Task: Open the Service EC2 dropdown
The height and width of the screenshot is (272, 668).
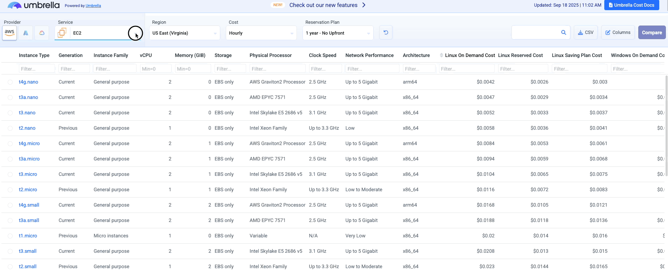Action: (x=98, y=33)
